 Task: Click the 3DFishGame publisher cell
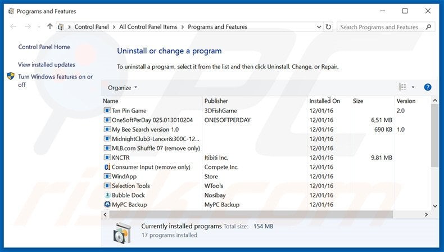point(220,111)
